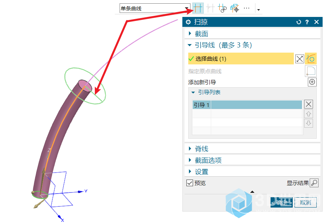Click the Show Result magnifier icon
Image resolution: width=330 pixels, height=223 pixels.
[x=314, y=183]
